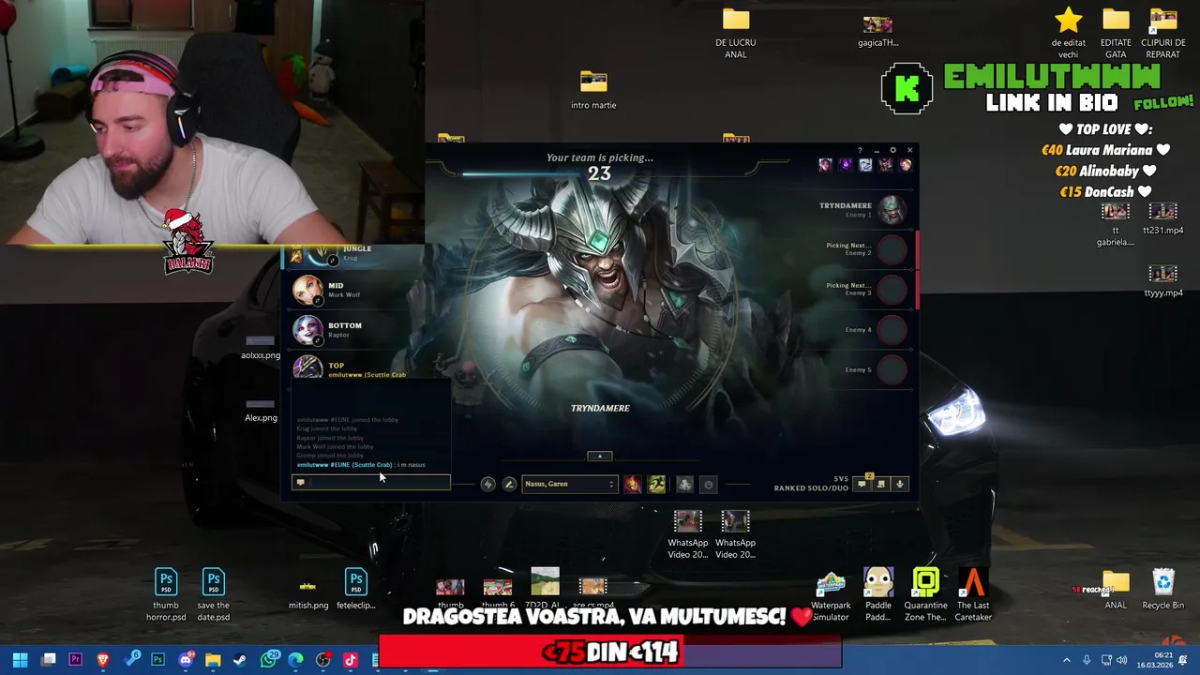Open File Explorer from taskbar
Viewport: 1200px width, 675px height.
pos(213,660)
